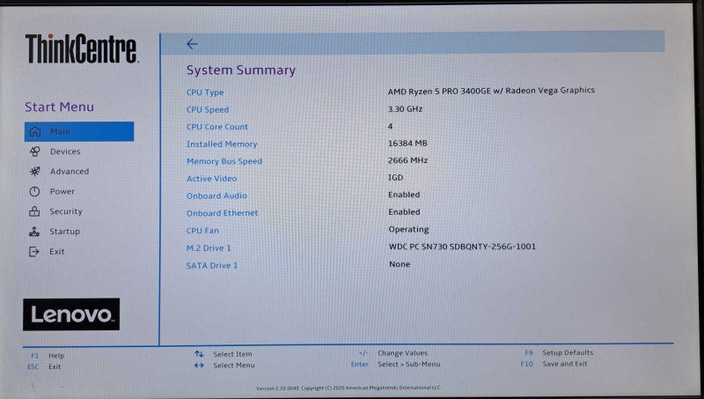Click the CPU Type label
This screenshot has width=704, height=399.
pyautogui.click(x=205, y=92)
